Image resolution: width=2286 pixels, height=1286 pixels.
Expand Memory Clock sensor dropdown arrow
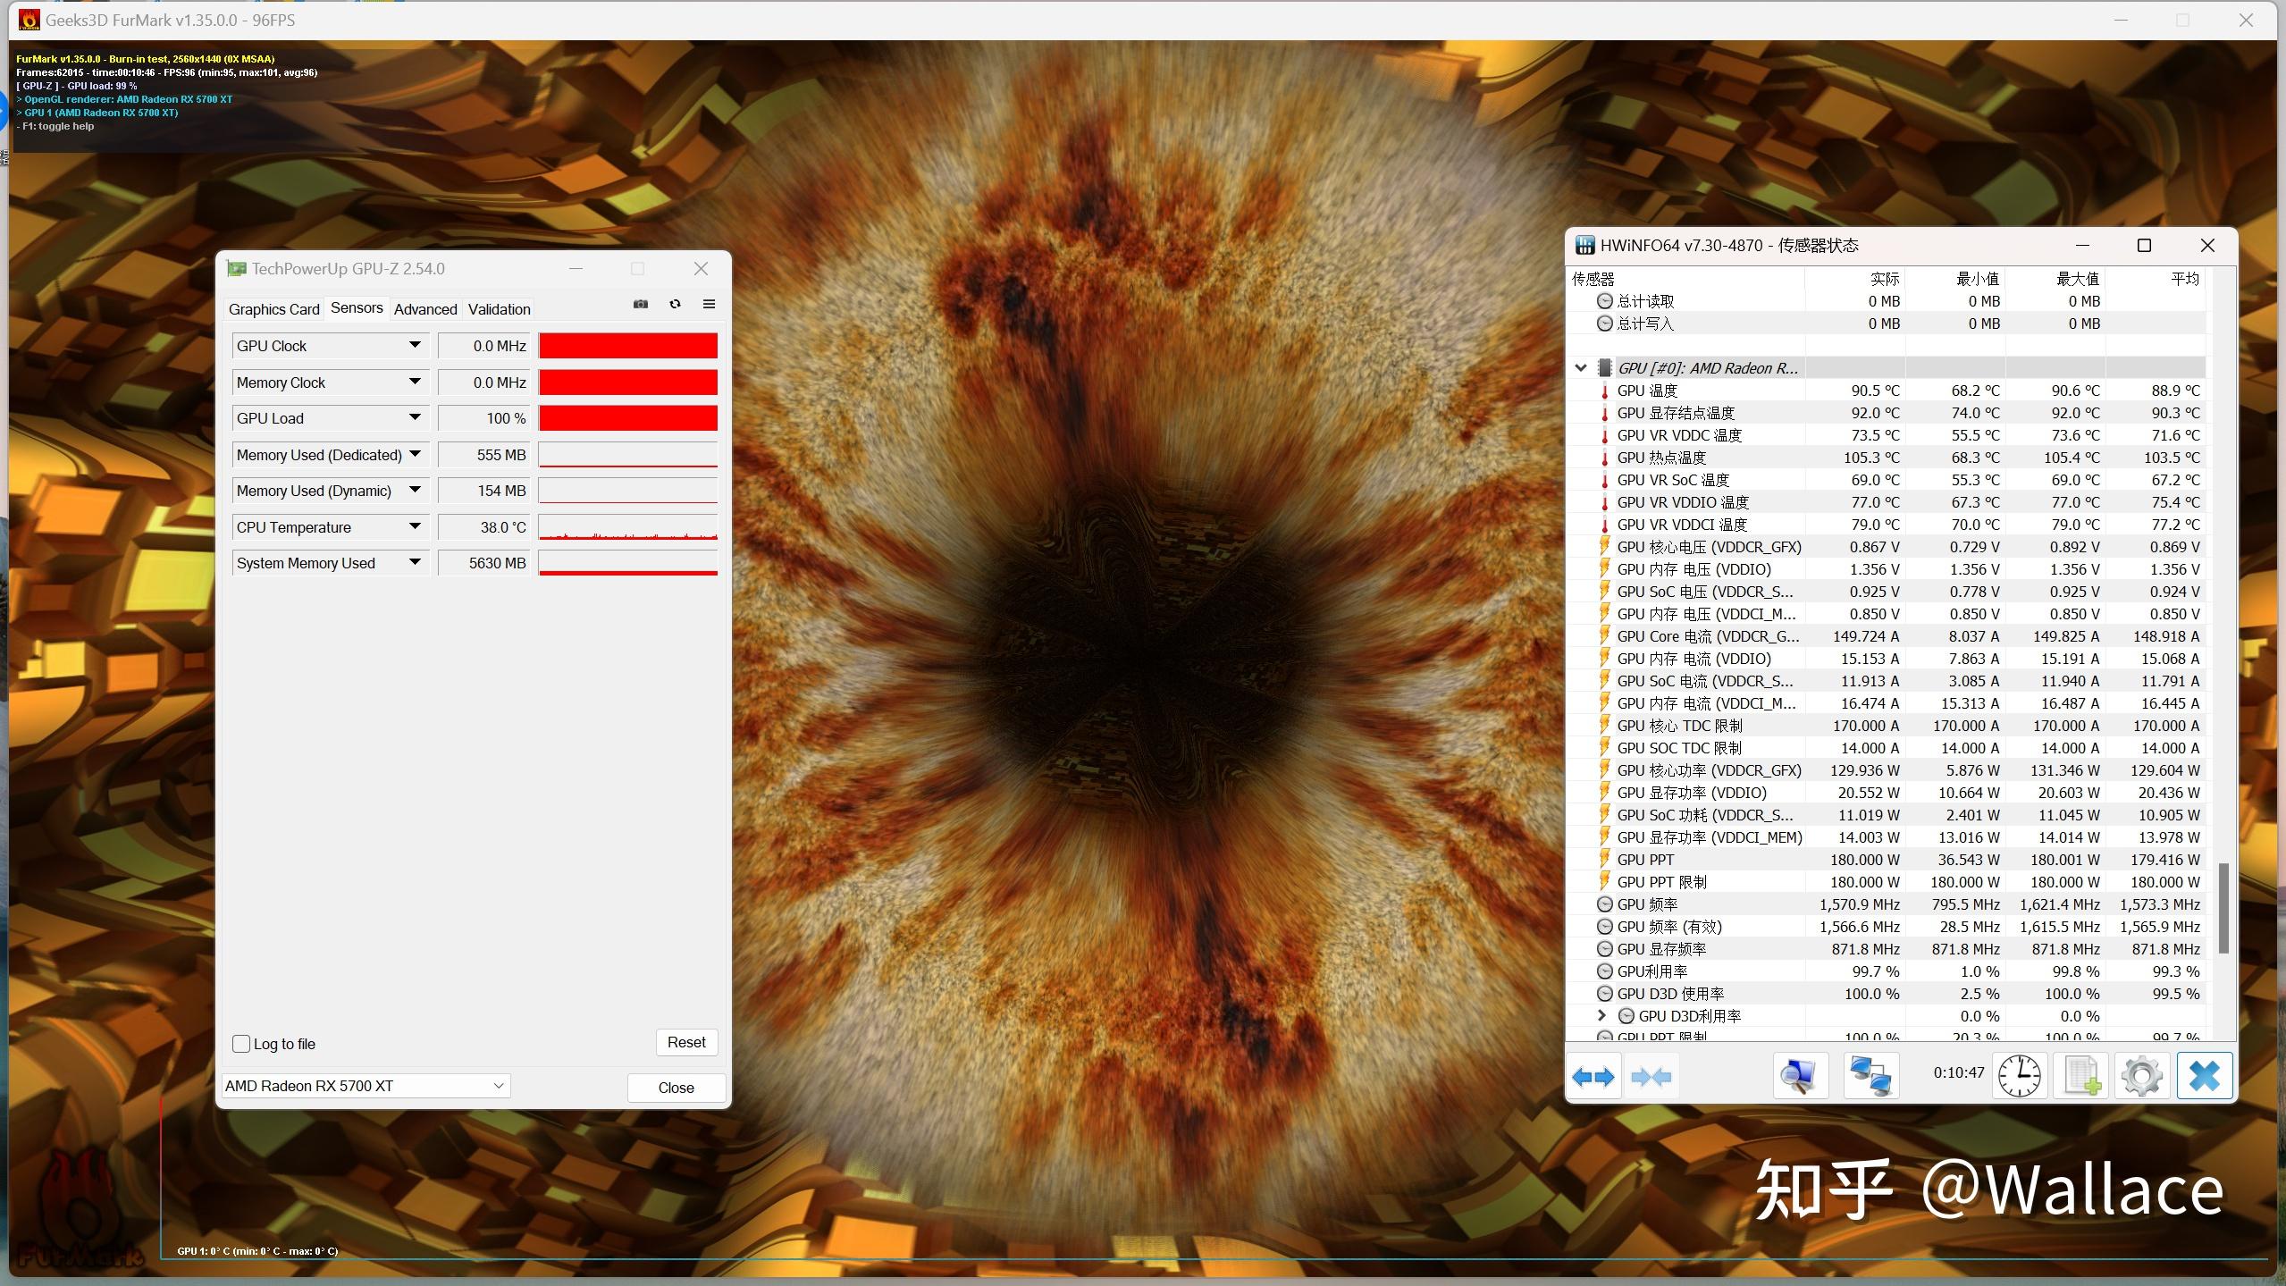click(415, 380)
